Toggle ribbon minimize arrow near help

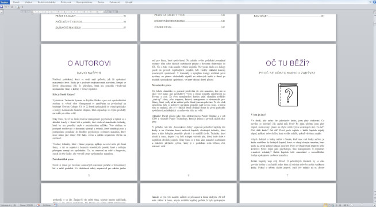click(x=370, y=2)
